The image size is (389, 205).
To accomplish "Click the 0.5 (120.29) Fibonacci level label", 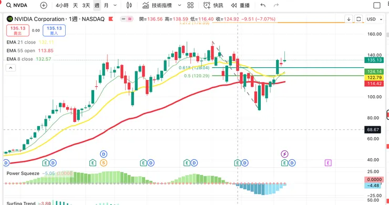I will pos(197,76).
